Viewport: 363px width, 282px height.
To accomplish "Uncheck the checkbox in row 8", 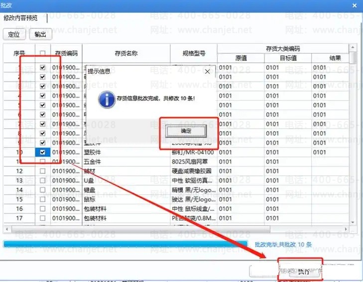I will point(43,134).
